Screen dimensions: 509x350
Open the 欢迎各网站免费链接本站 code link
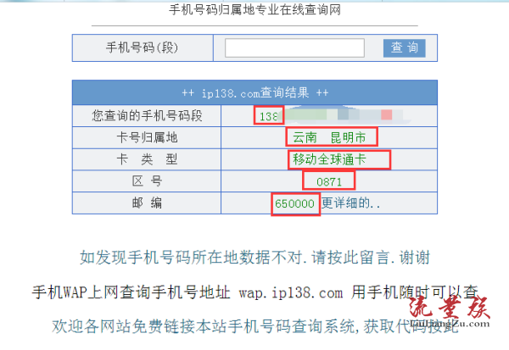(255, 325)
